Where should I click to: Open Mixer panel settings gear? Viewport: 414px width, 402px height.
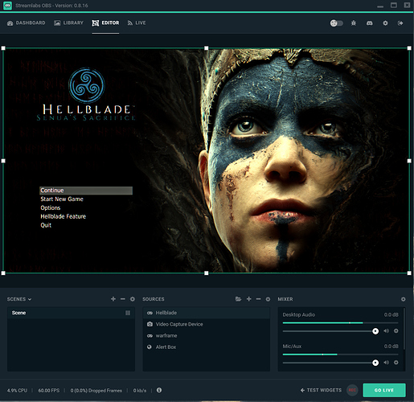click(x=404, y=299)
